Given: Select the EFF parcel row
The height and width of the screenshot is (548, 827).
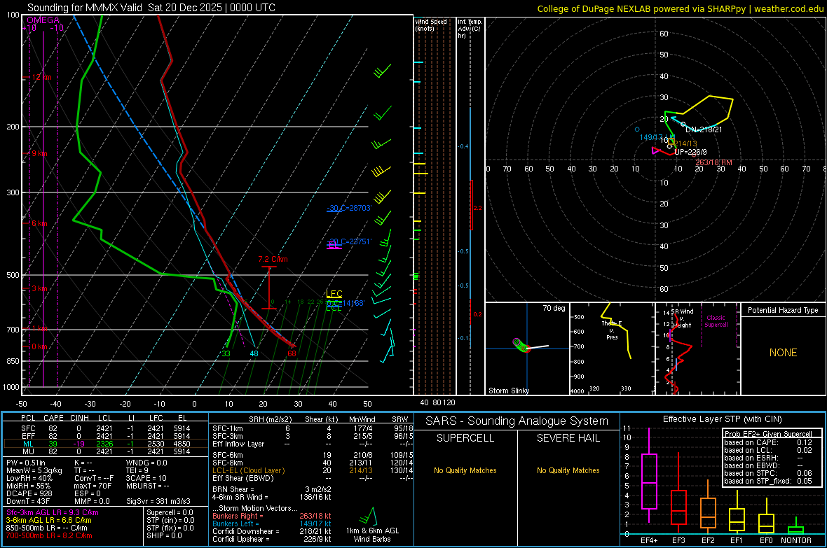Looking at the screenshot, I should click(105, 436).
